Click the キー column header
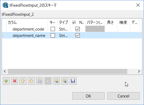This screenshot has width=144, height=105. tap(53, 22)
